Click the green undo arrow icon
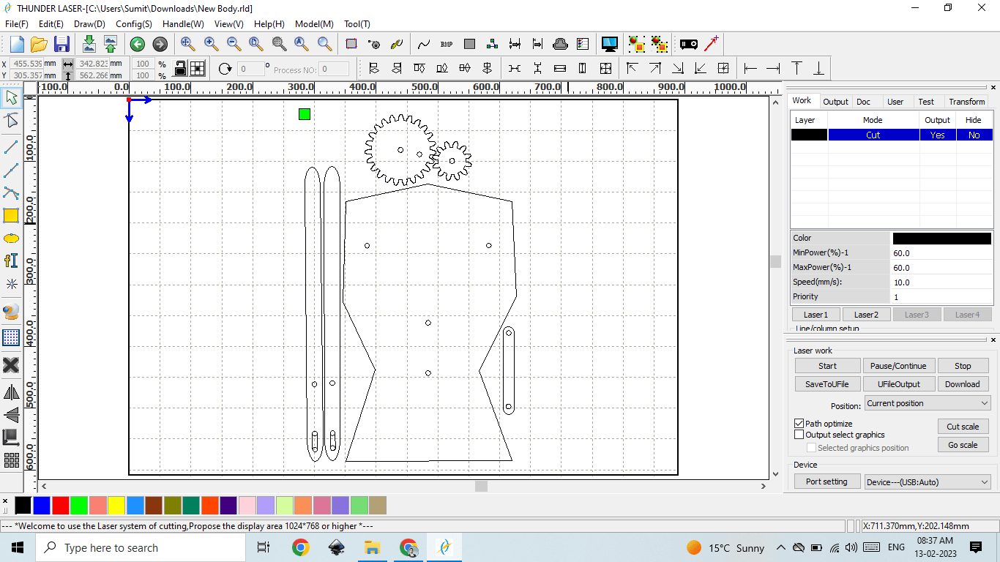Image resolution: width=1000 pixels, height=562 pixels. 137,44
